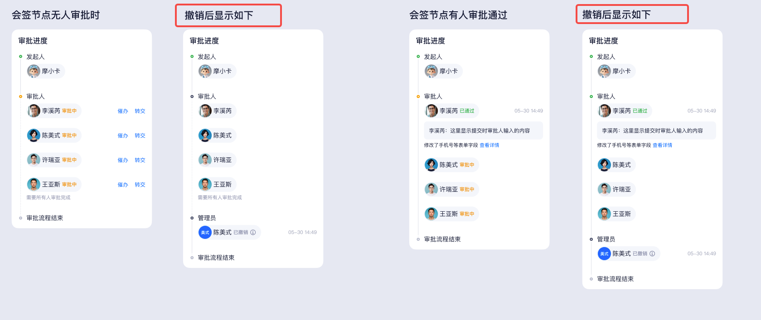Screen dimensions: 761x320
Task: Click 催办 in the 王亚斯 row
Action: click(123, 184)
